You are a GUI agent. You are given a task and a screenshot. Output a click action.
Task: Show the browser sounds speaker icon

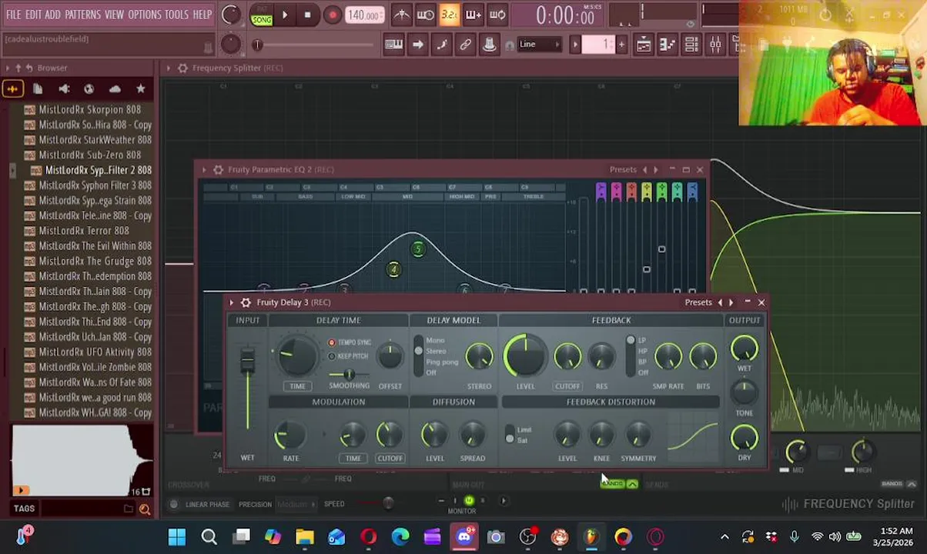(64, 89)
